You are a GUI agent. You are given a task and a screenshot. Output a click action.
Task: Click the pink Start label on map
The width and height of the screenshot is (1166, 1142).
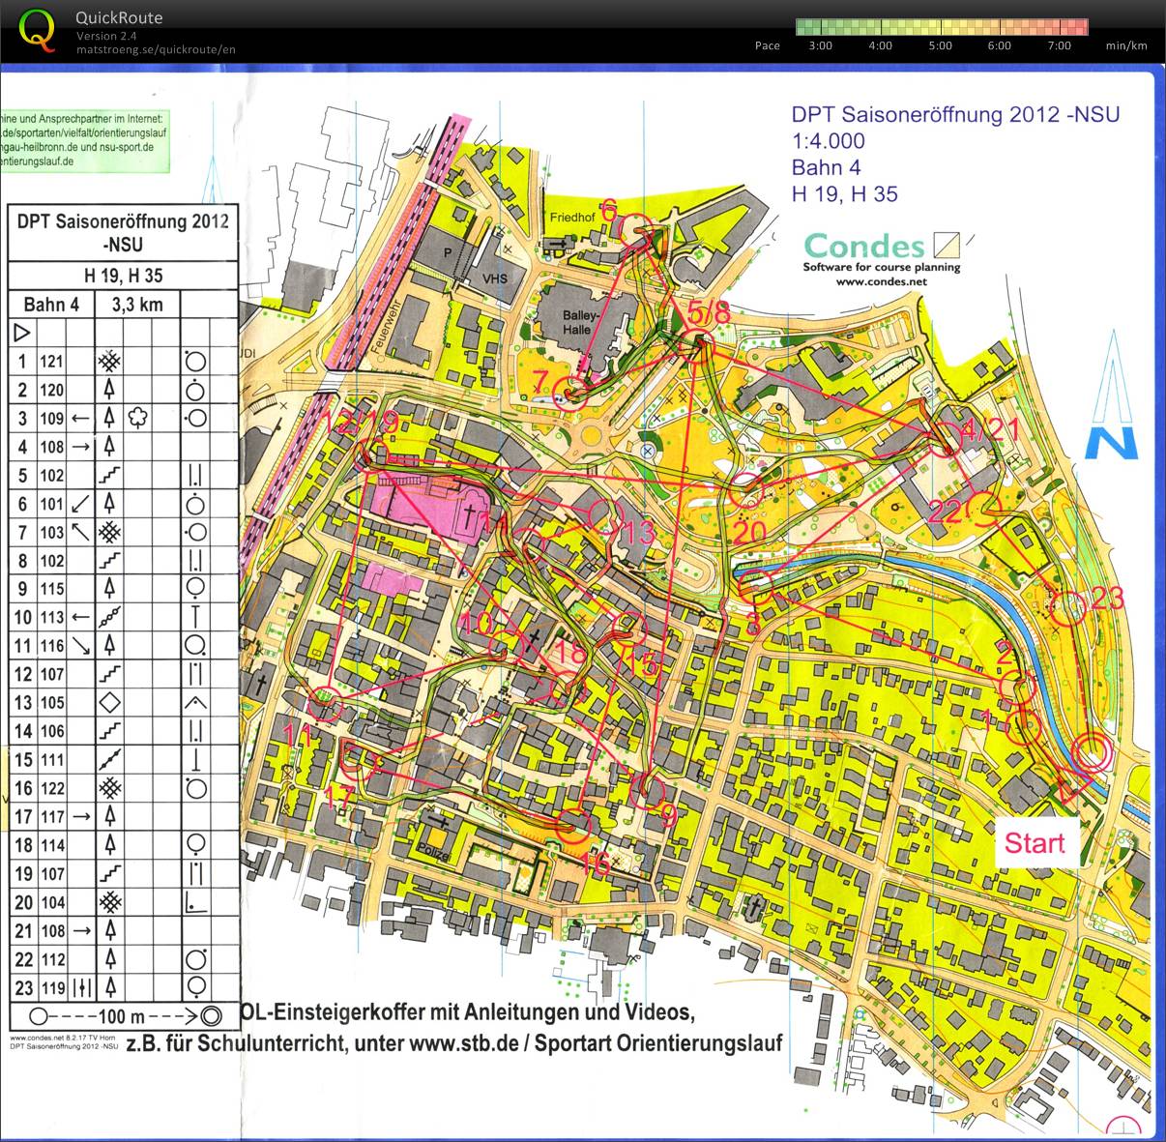[x=1034, y=843]
